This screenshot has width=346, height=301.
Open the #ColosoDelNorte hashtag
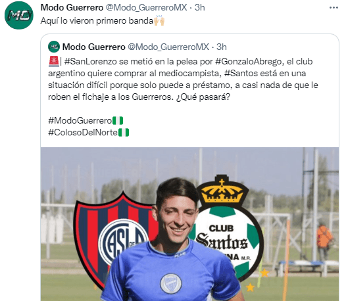tap(83, 133)
